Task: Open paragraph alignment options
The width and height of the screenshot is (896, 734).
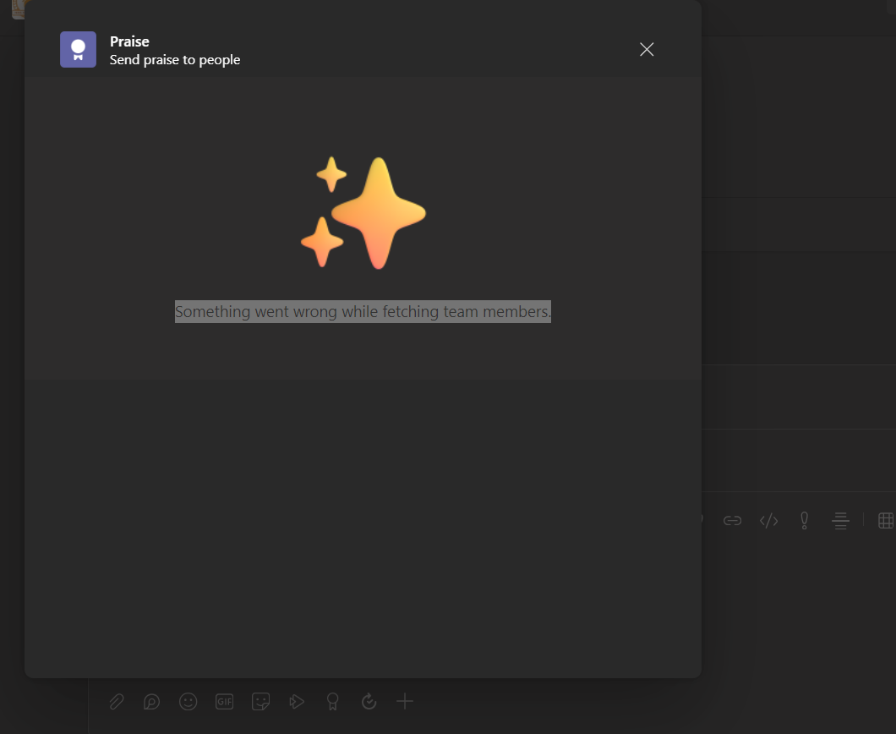Action: [840, 520]
